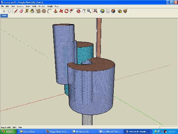178x134 pixels.
Task: Switch to the Firefox Blogger taskbar window
Action: [x=58, y=132]
